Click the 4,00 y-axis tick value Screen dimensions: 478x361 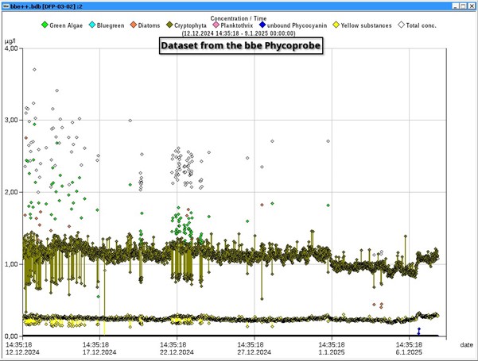(11, 48)
